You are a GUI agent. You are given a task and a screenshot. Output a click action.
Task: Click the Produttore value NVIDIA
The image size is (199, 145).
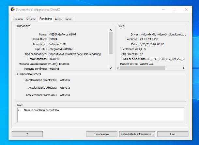(x=53, y=39)
